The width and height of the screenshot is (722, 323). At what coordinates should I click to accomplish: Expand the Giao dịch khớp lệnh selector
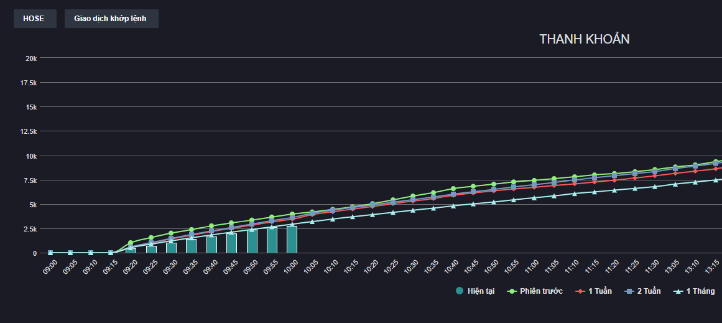(x=111, y=19)
